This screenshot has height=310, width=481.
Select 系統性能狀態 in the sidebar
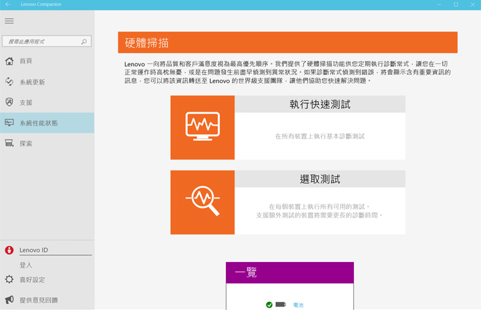pyautogui.click(x=38, y=123)
